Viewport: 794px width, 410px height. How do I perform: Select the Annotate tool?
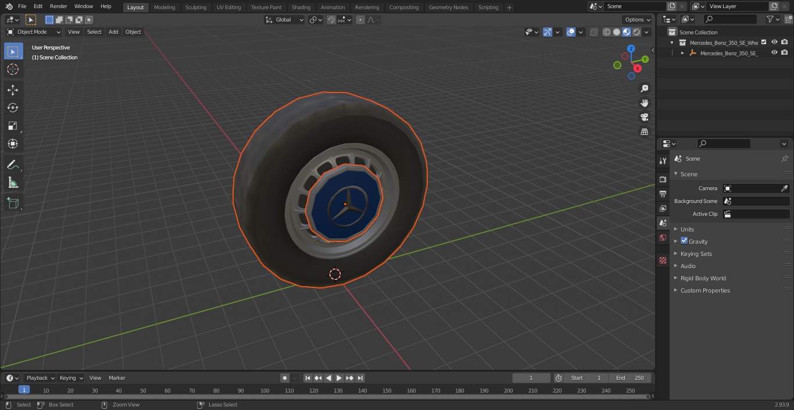[x=13, y=165]
